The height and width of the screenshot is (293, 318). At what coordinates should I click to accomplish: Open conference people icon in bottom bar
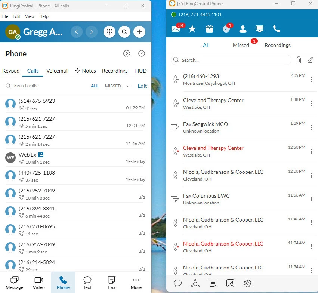tap(195, 283)
